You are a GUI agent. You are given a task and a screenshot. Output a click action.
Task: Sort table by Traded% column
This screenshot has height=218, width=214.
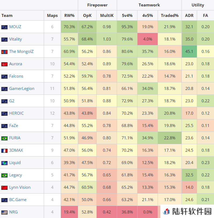170,15
